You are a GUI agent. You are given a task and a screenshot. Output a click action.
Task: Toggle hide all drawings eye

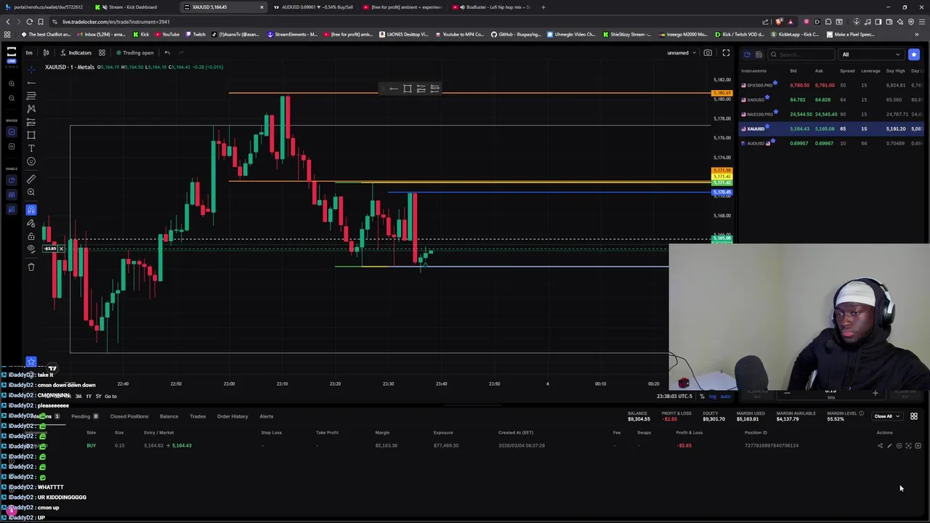coord(31,249)
